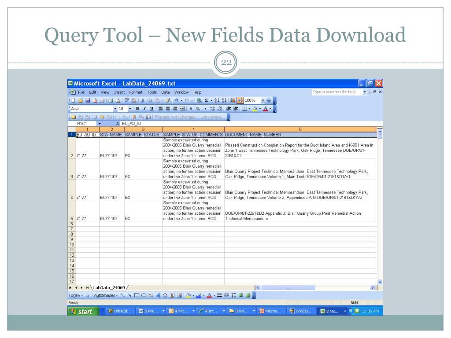The image size is (451, 338).
Task: Select the Rectangle drawing tool
Action: 137,295
